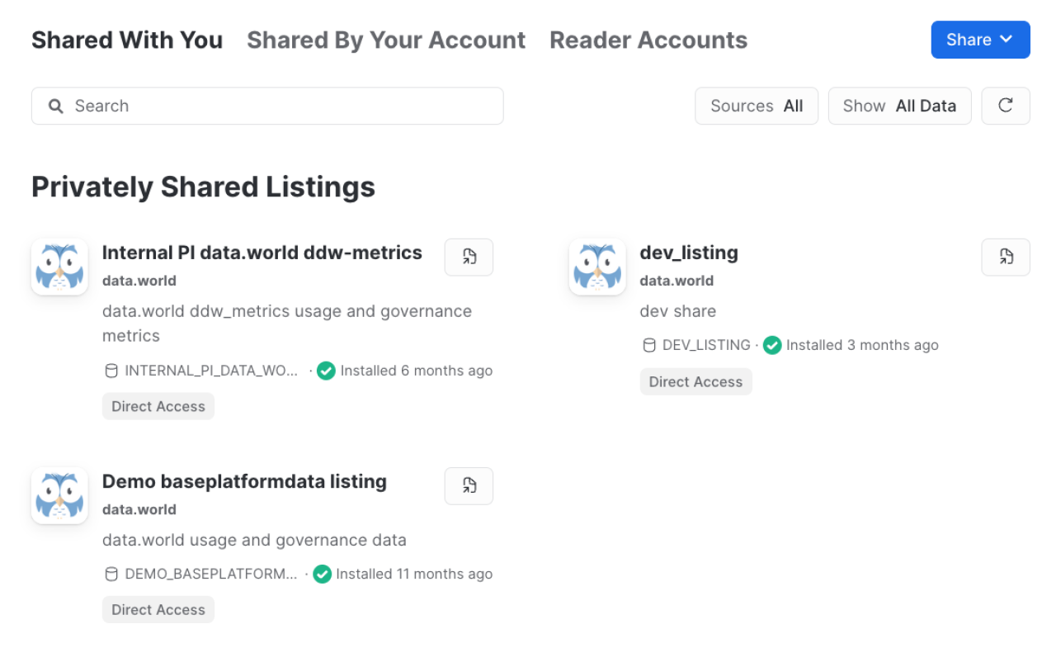Click open icon for dev_listing

tap(1006, 257)
